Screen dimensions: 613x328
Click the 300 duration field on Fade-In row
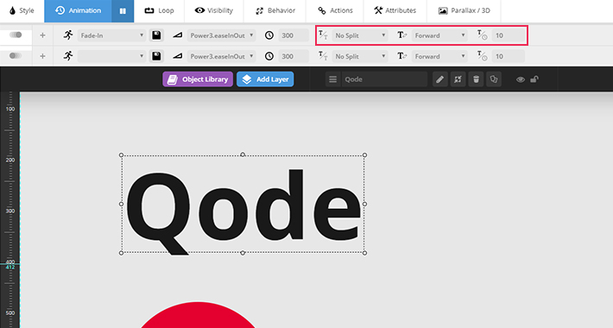[294, 35]
